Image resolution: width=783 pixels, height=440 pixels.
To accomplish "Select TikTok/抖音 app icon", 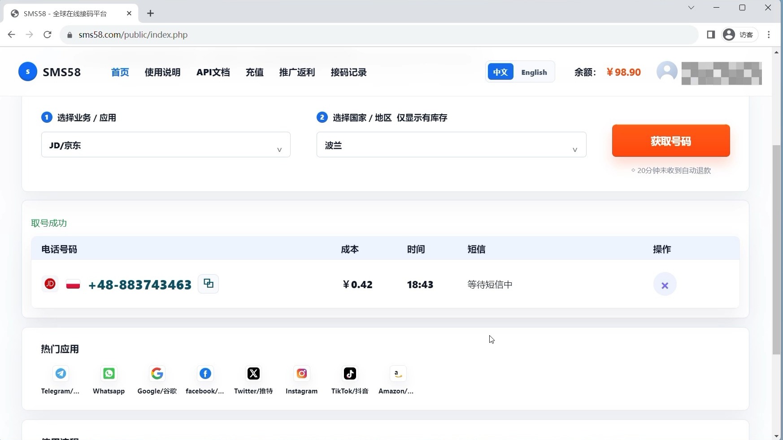I will coord(350,373).
